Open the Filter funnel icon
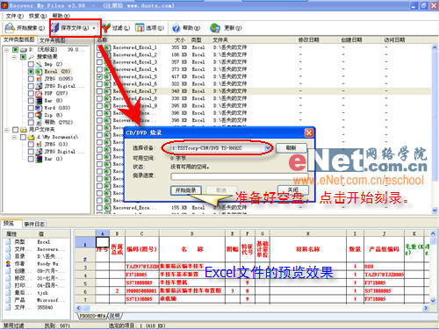The height and width of the screenshot is (329, 439). [x=106, y=28]
